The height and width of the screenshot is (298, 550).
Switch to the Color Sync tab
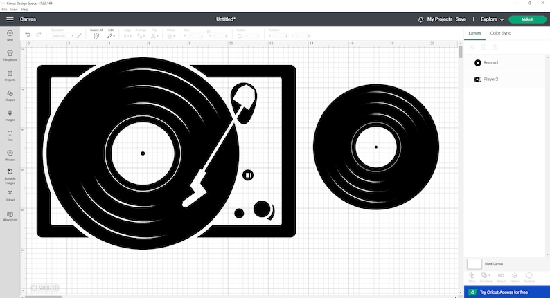pos(500,33)
